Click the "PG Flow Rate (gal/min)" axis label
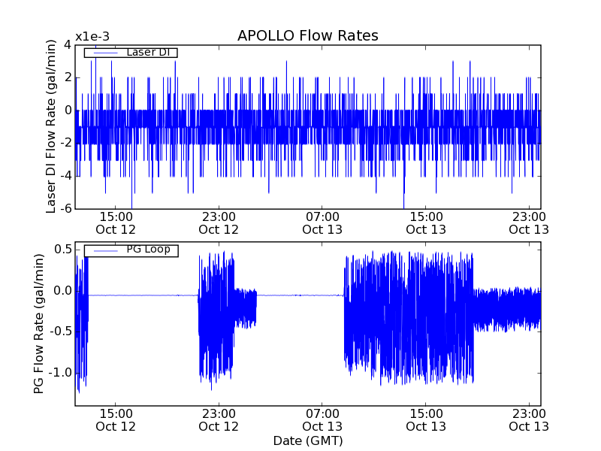Image resolution: width=601 pixels, height=451 pixels. [38, 323]
